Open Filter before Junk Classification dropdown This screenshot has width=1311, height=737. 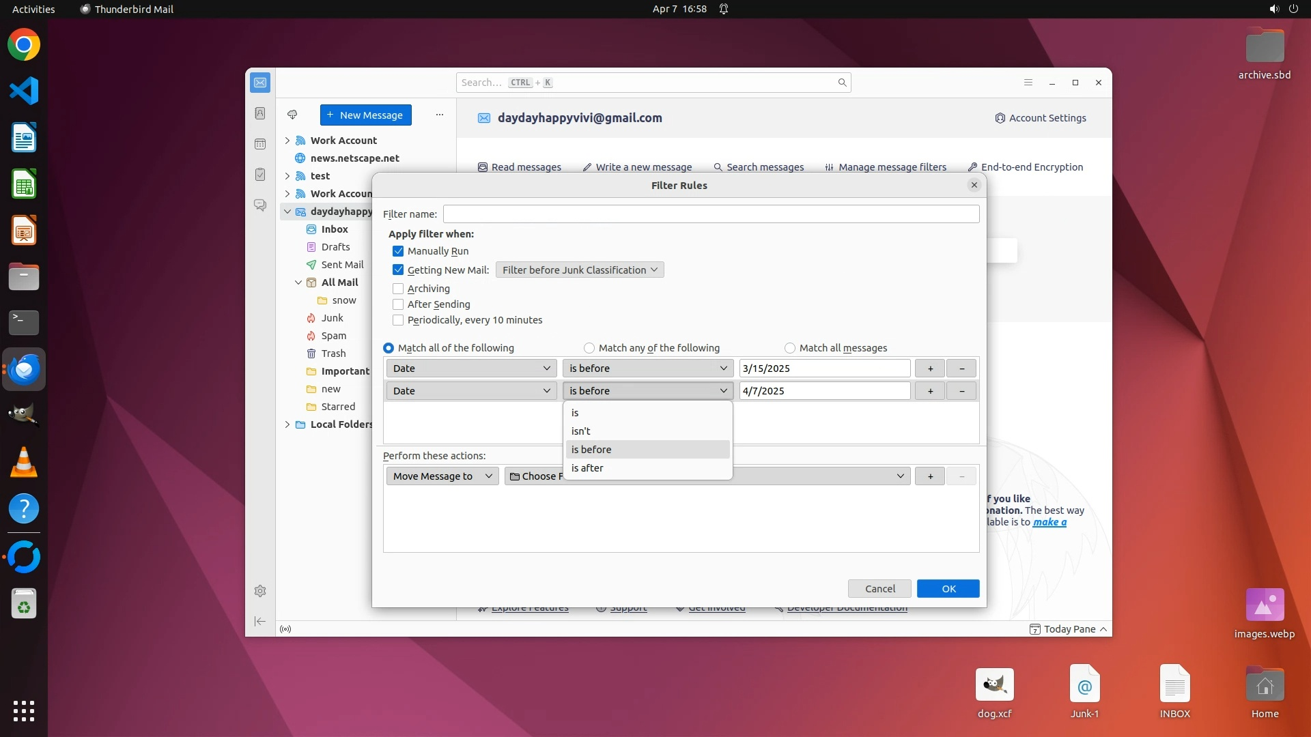pos(579,270)
